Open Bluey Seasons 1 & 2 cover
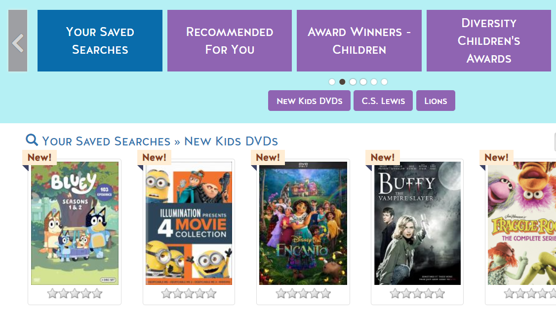Viewport: 556px width, 314px height. tap(75, 223)
